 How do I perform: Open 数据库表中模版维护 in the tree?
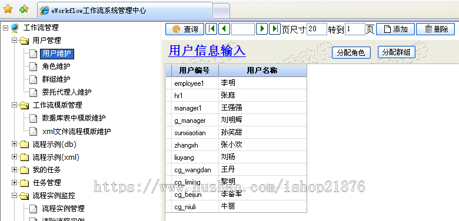click(x=74, y=118)
